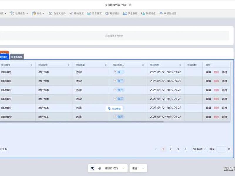Screen dimensions: 235x176
Task: Go to page 2 in pagination
Action: (x=170, y=149)
